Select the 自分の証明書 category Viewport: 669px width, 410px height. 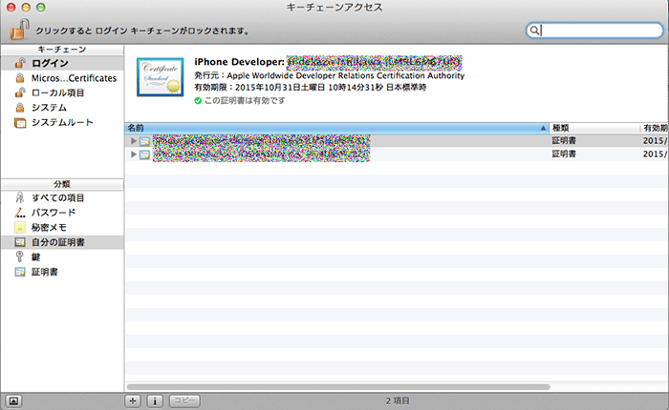click(x=58, y=242)
